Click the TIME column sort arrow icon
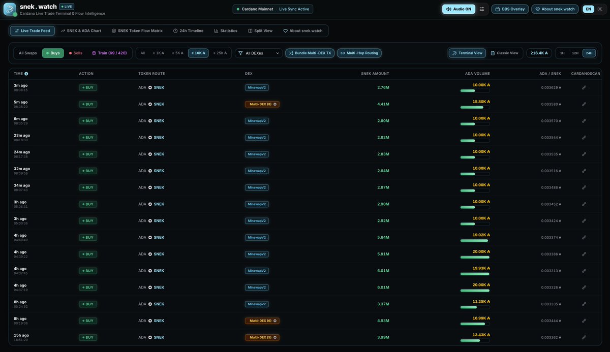Viewport: 610px width, 352px height. coord(26,74)
